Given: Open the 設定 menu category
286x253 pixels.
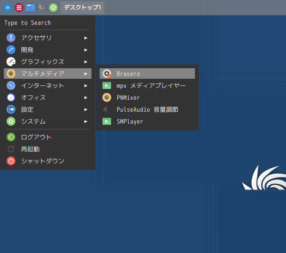Looking at the screenshot, I should 47,110.
